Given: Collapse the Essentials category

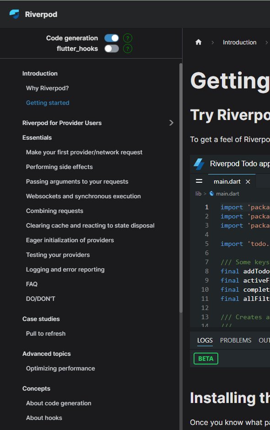Looking at the screenshot, I should (x=37, y=138).
